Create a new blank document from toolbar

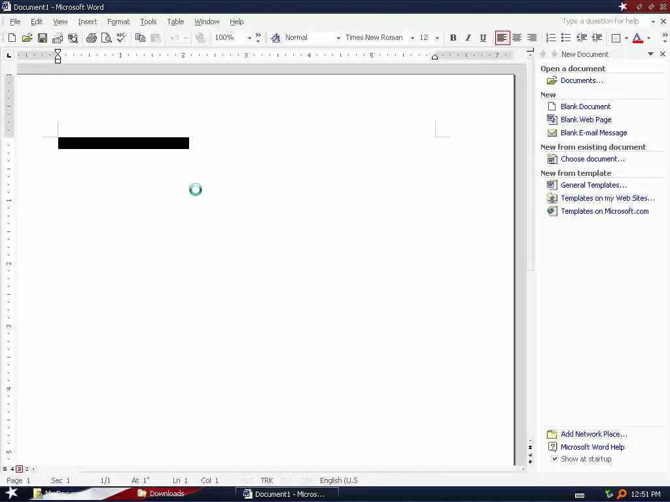[12, 38]
